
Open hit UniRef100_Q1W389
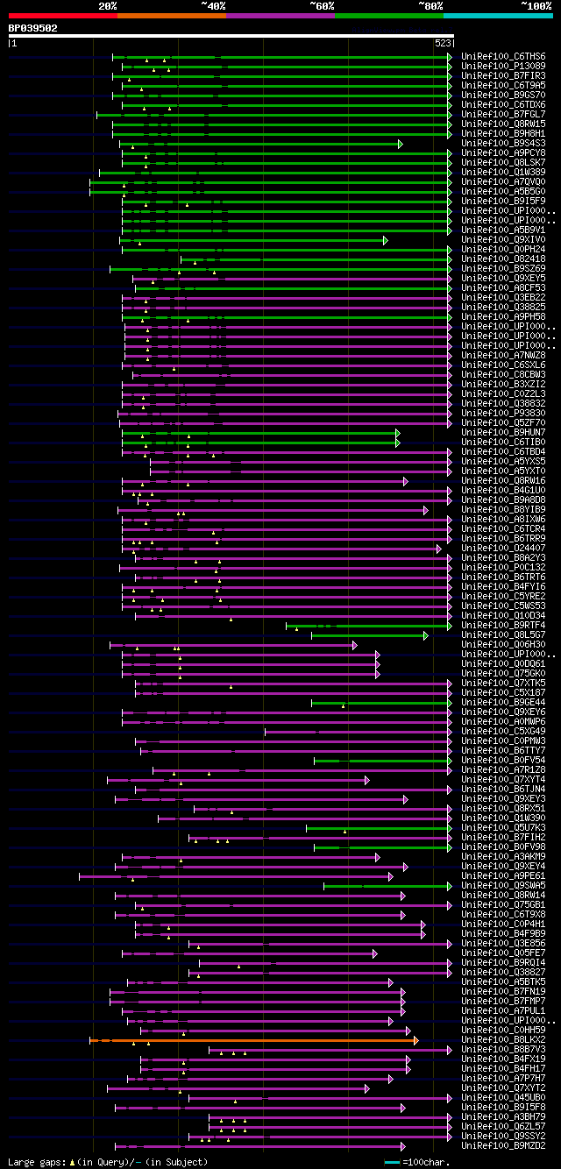tap(503, 172)
